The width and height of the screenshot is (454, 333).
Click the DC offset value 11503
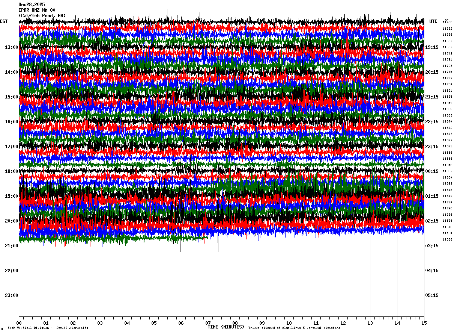click(448, 227)
